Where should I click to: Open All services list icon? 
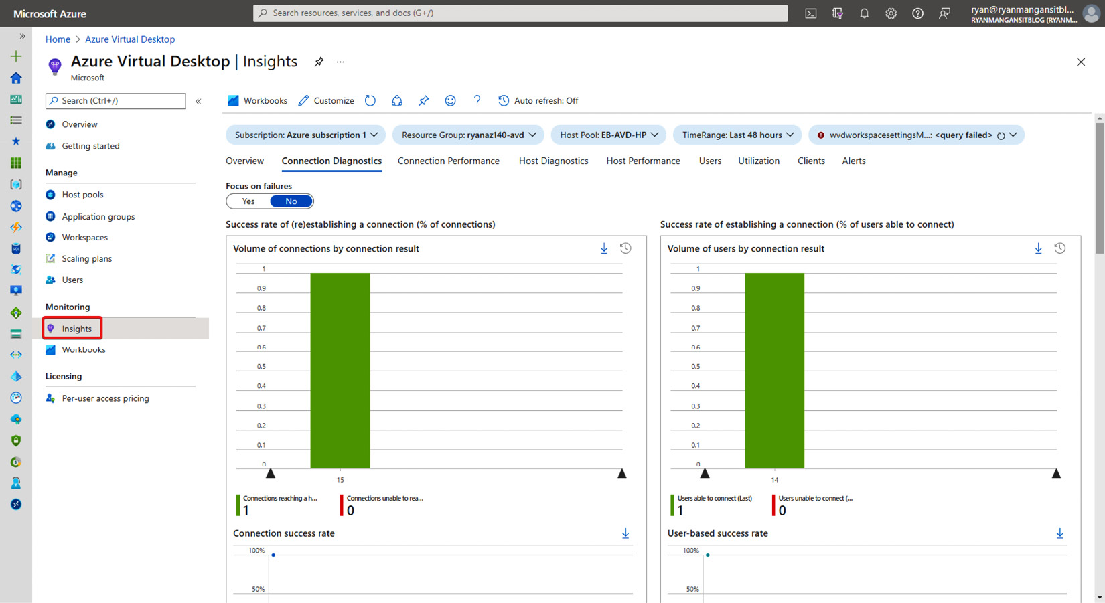[x=16, y=120]
